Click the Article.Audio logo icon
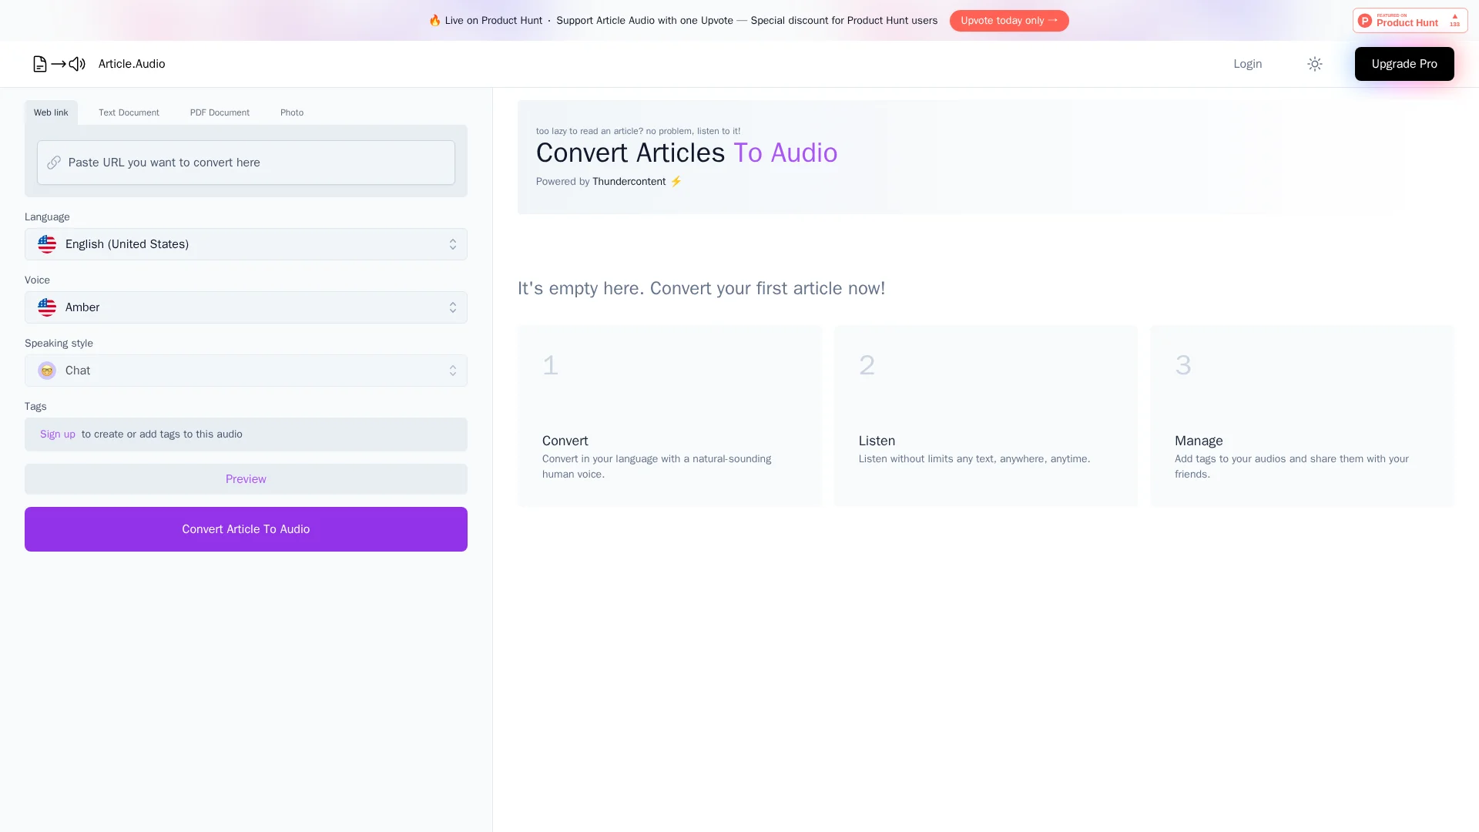This screenshot has height=832, width=1479. click(x=59, y=64)
